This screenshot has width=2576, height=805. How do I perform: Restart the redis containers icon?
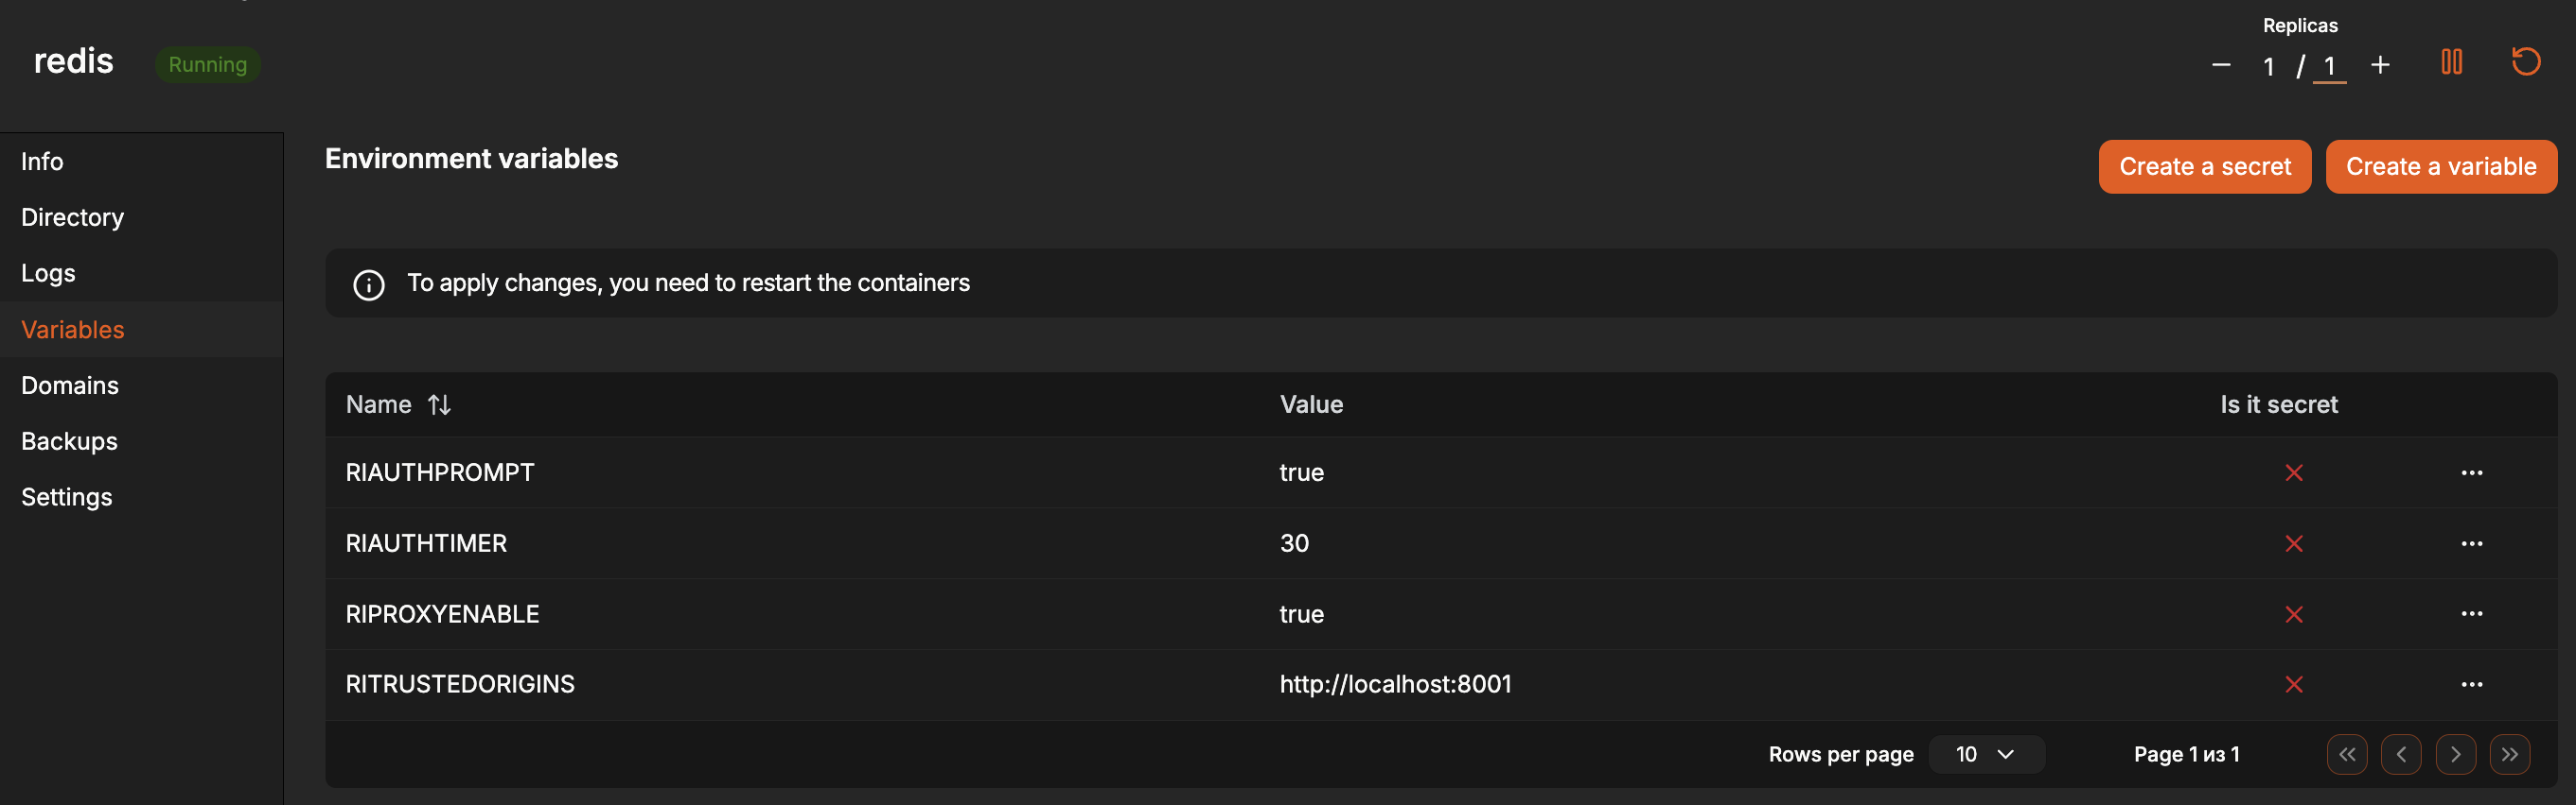pyautogui.click(x=2526, y=62)
